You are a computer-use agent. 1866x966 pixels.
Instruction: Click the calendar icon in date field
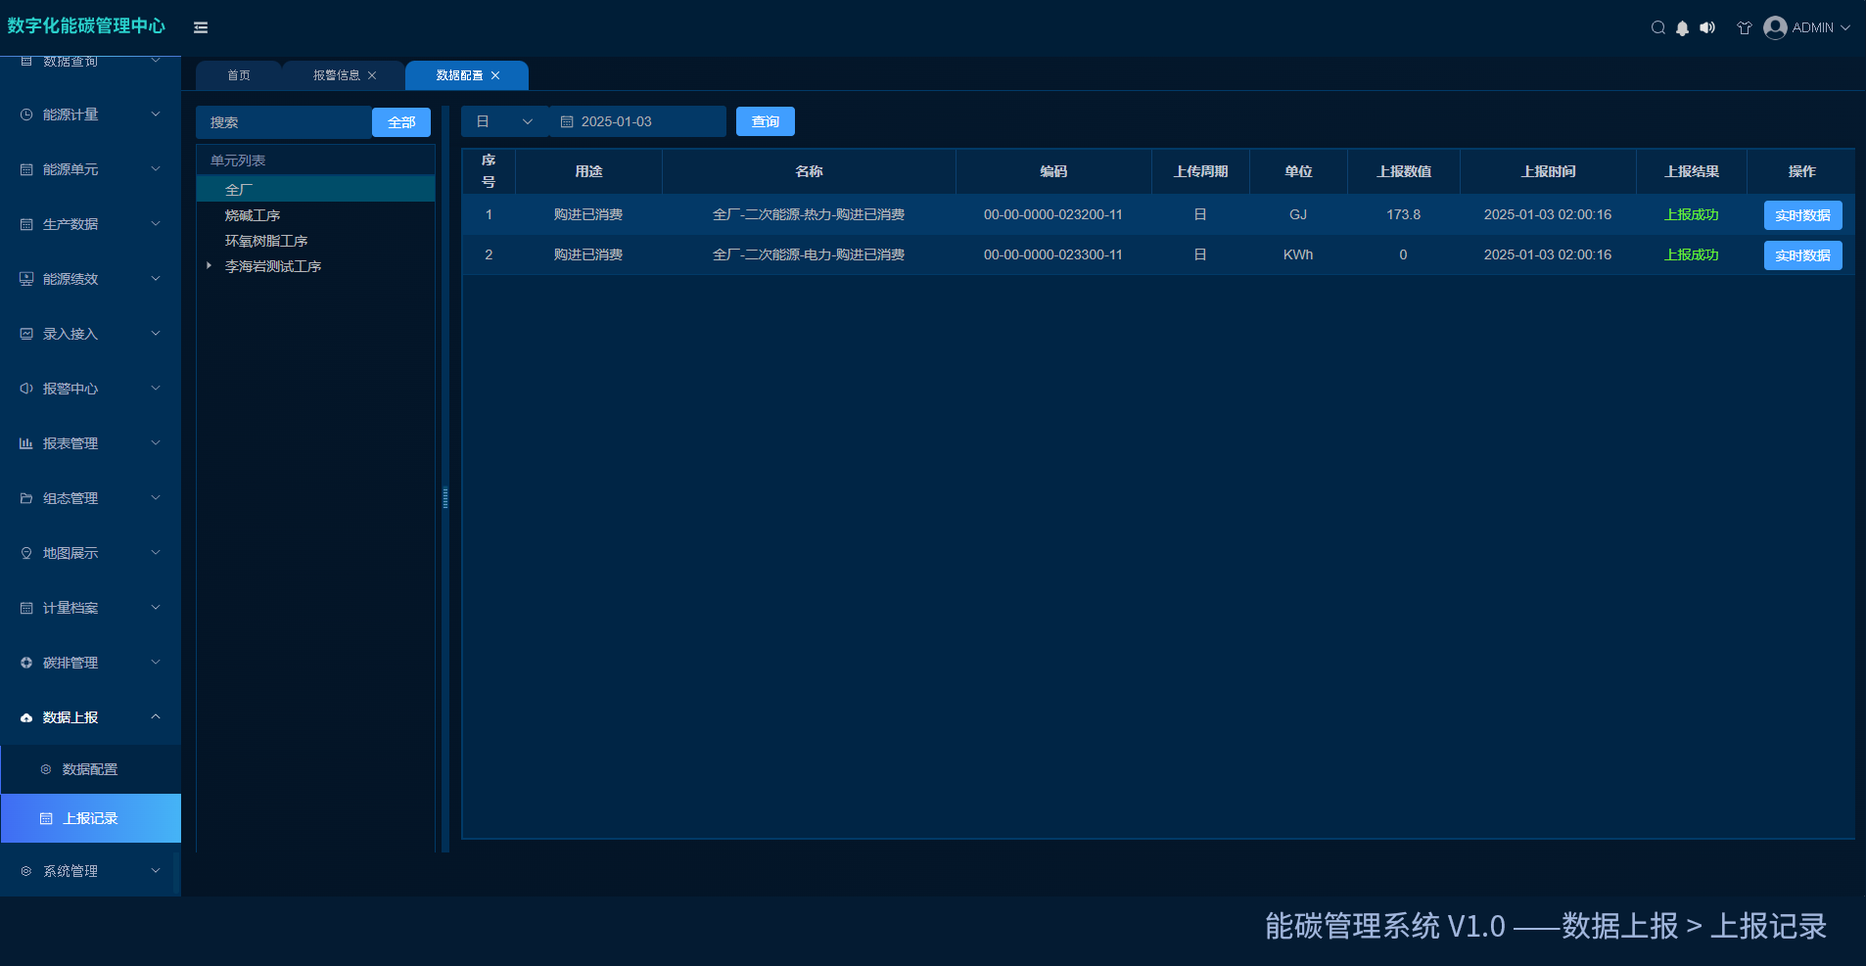pos(567,121)
